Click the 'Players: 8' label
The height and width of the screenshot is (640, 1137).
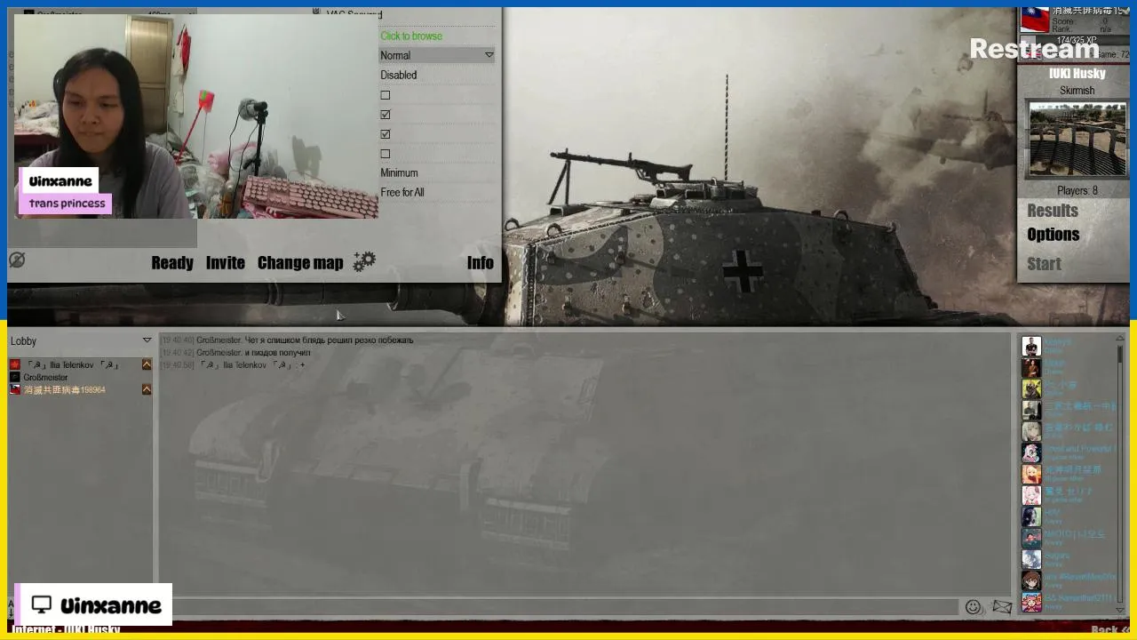coord(1077,190)
